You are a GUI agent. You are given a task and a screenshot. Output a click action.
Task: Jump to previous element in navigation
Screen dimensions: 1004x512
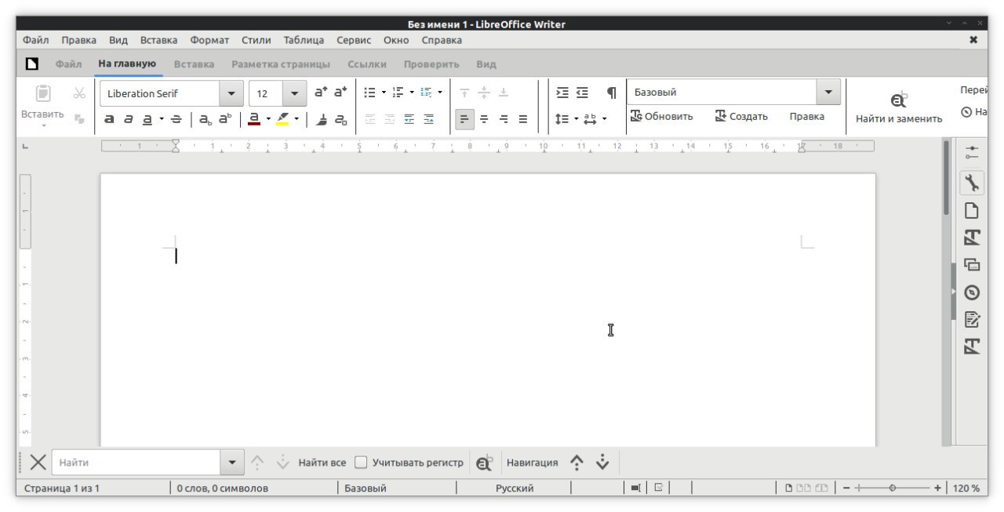(577, 463)
